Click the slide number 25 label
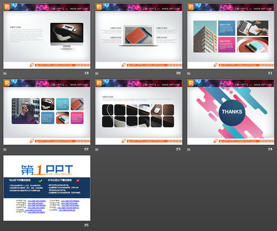 86,225
